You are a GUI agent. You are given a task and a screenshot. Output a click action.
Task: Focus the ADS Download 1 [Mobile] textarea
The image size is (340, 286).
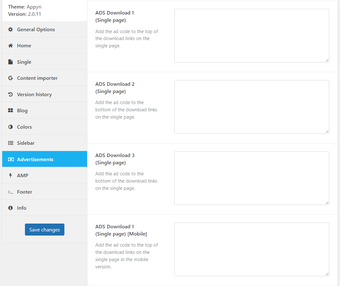click(x=252, y=249)
